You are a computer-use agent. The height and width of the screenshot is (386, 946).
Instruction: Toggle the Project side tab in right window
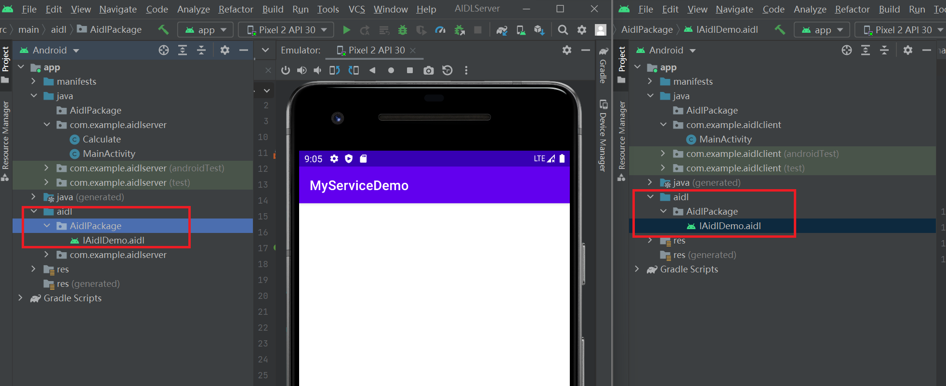622,64
